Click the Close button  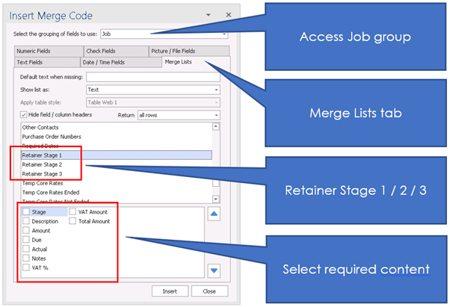point(209,291)
